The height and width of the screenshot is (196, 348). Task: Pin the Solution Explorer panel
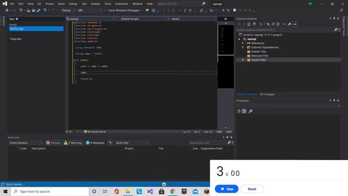(334, 19)
